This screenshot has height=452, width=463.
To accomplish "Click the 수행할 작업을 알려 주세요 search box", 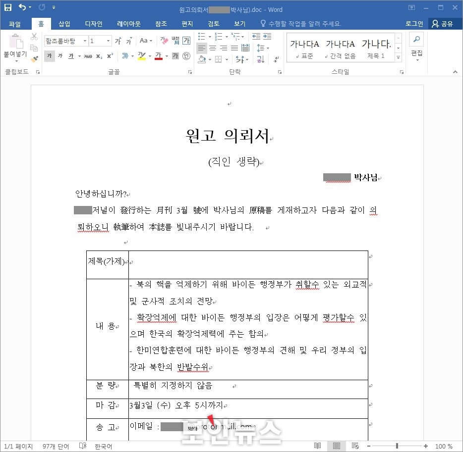I will pos(301,24).
